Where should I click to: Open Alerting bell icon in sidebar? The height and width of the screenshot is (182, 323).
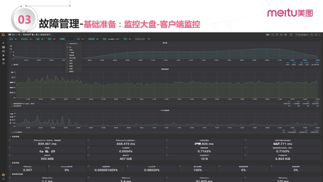tap(3, 55)
